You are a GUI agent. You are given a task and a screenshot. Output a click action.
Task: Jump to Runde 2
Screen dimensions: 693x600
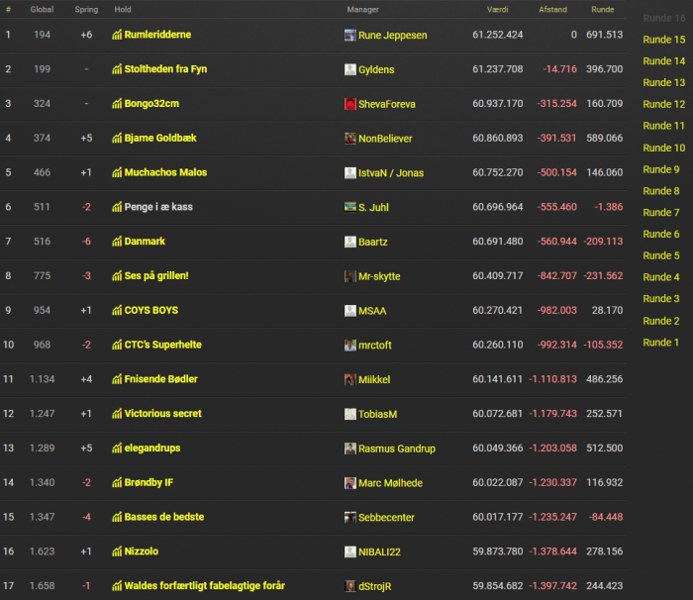coord(661,321)
